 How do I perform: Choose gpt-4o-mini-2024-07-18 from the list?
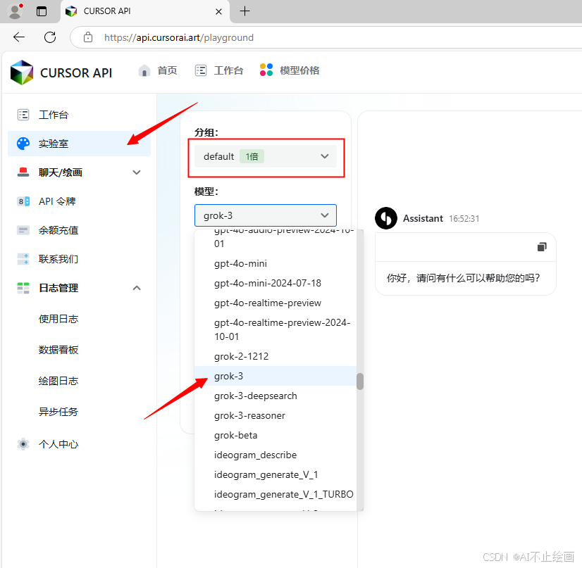[x=275, y=283]
